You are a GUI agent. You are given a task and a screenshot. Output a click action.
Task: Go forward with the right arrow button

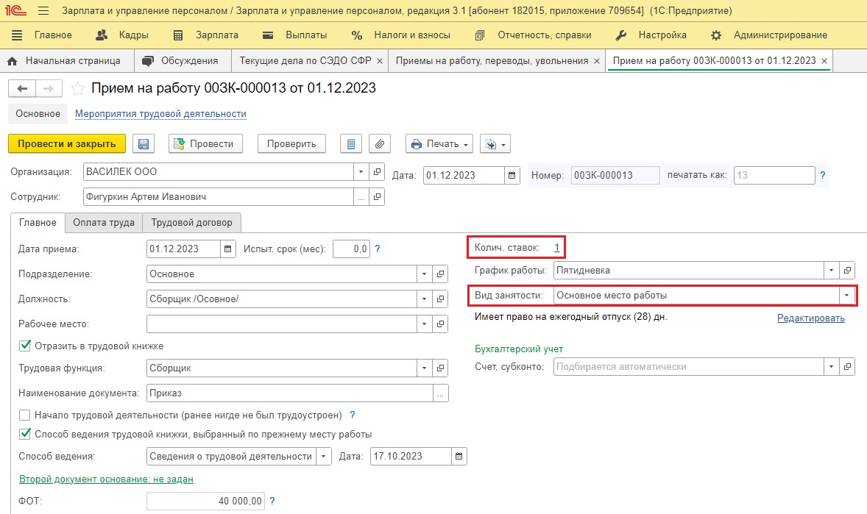[x=49, y=88]
